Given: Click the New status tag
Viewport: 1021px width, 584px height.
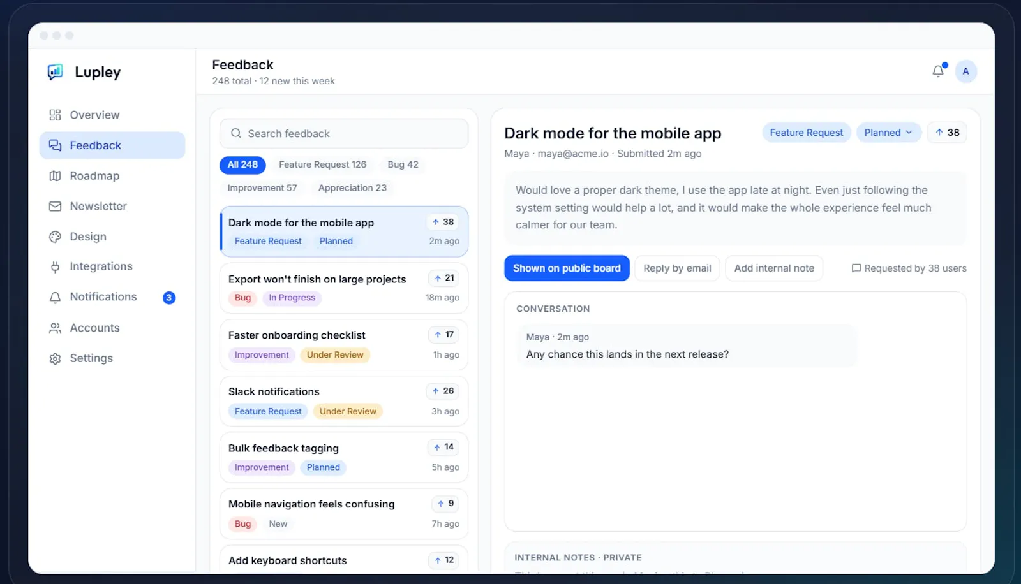Looking at the screenshot, I should point(278,524).
